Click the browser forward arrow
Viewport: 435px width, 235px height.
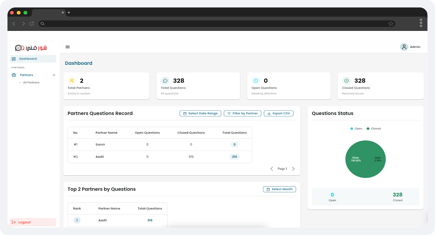[23, 24]
